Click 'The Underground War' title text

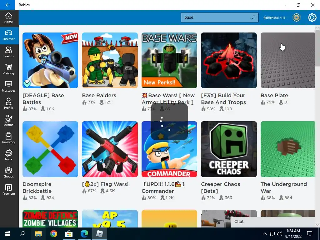point(284,187)
